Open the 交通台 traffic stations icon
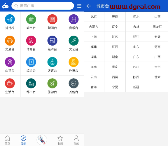 [x=10, y=41]
